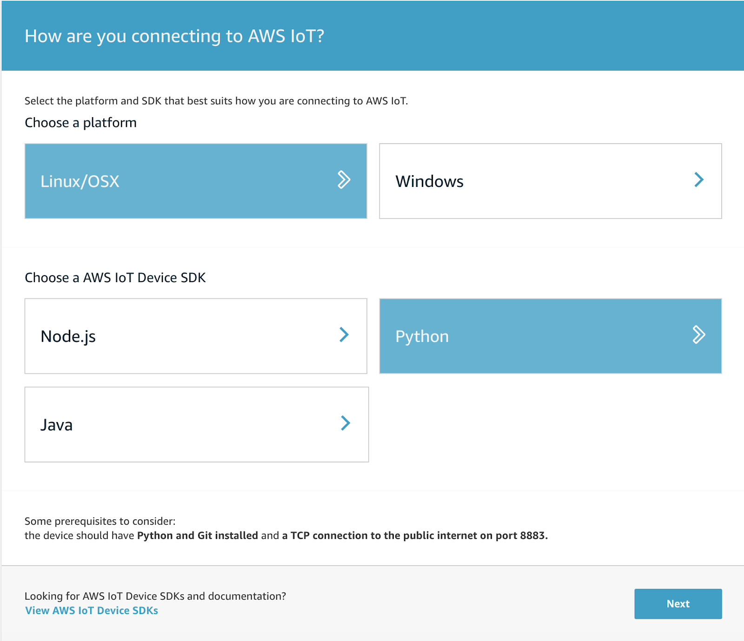Click the 'TCP connection to the public internet' text
The width and height of the screenshot is (744, 641).
point(384,535)
